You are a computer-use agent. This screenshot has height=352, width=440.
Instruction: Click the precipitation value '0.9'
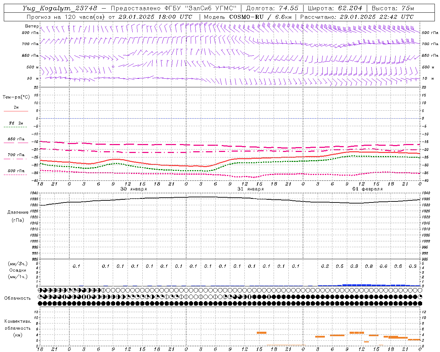tap(354, 266)
